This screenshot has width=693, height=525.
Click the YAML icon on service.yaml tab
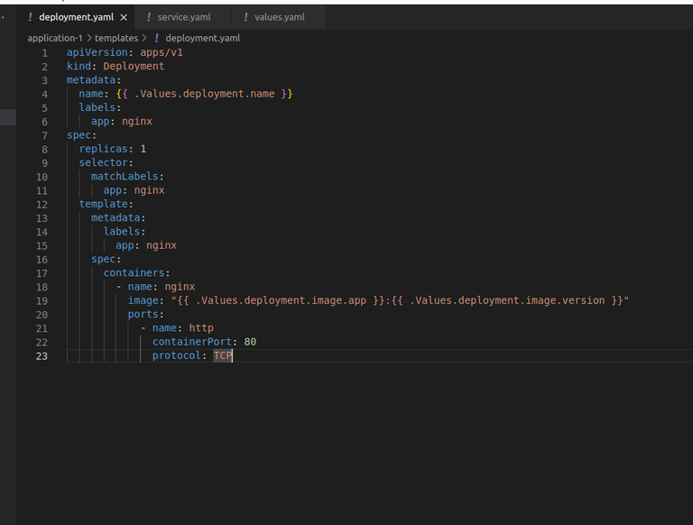pos(149,17)
